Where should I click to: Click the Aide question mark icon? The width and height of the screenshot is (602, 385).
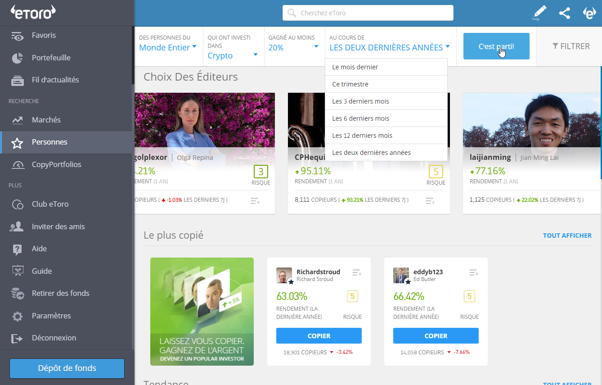[x=17, y=249]
